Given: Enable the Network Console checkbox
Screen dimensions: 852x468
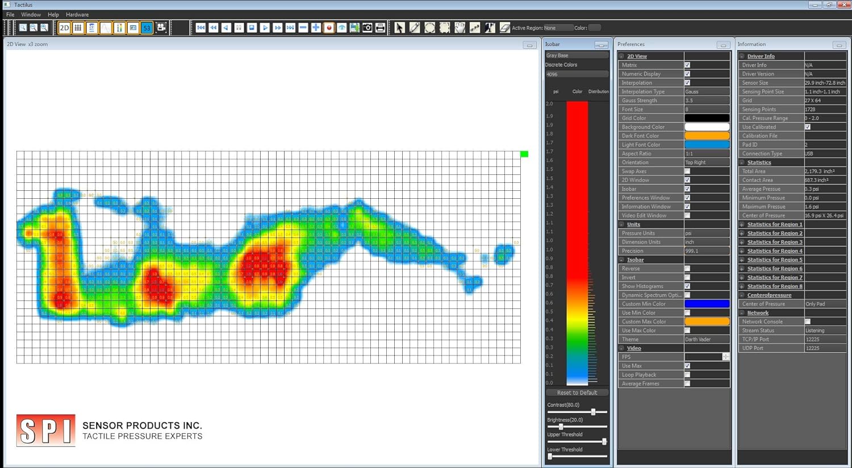Looking at the screenshot, I should [808, 321].
